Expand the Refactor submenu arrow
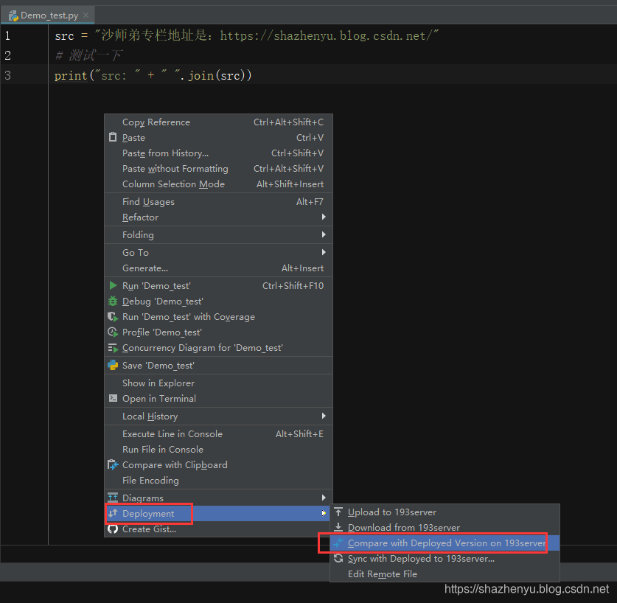The height and width of the screenshot is (603, 617). point(324,217)
